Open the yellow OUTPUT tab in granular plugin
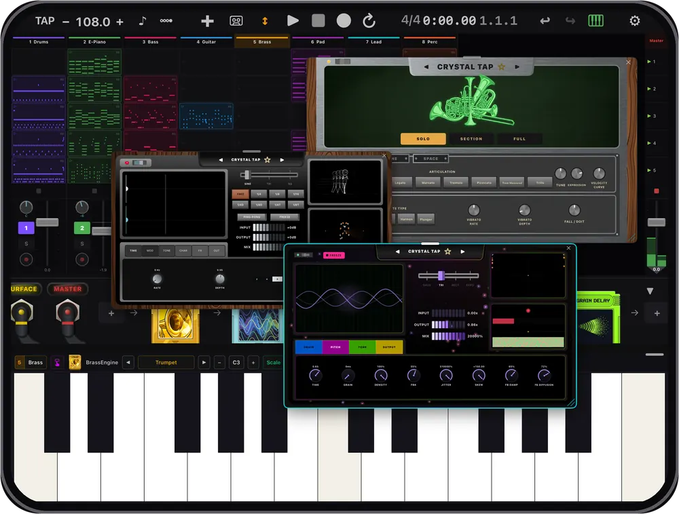 click(389, 347)
